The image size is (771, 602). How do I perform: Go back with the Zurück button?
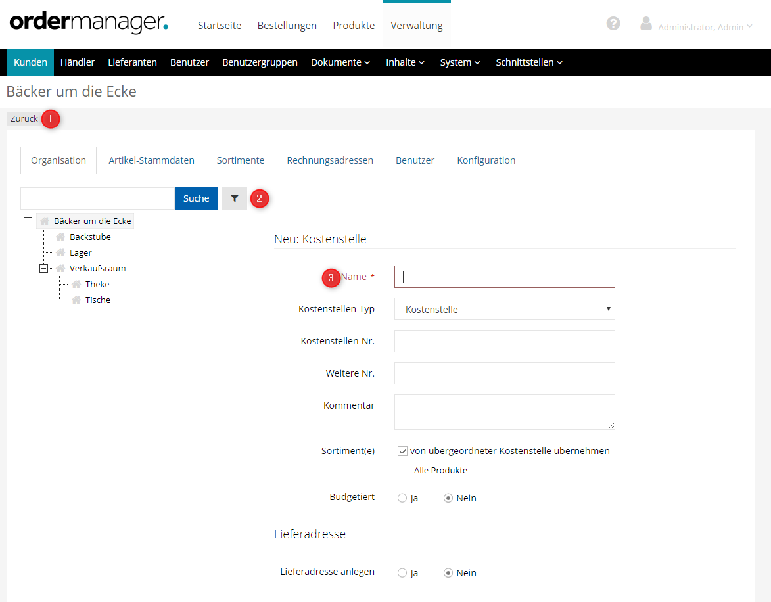click(x=24, y=119)
